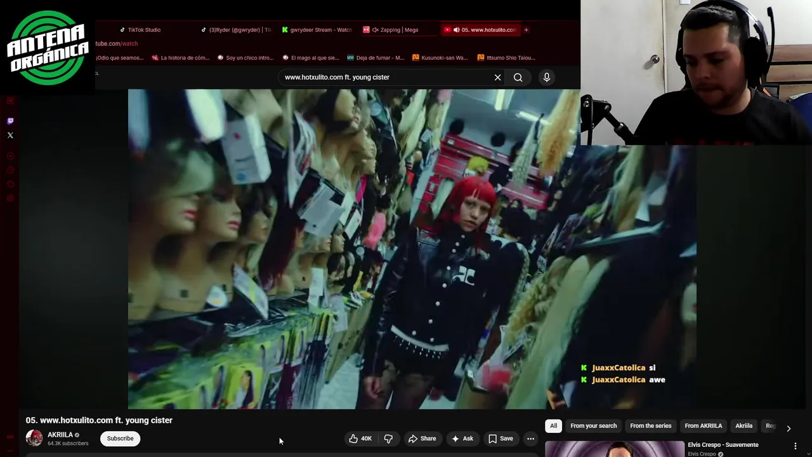Open the Twitch icon in browser sidebar
The width and height of the screenshot is (812, 457).
(x=10, y=121)
